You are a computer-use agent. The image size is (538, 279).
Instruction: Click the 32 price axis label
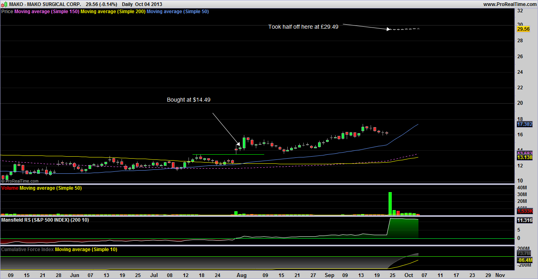pyautogui.click(x=520, y=11)
